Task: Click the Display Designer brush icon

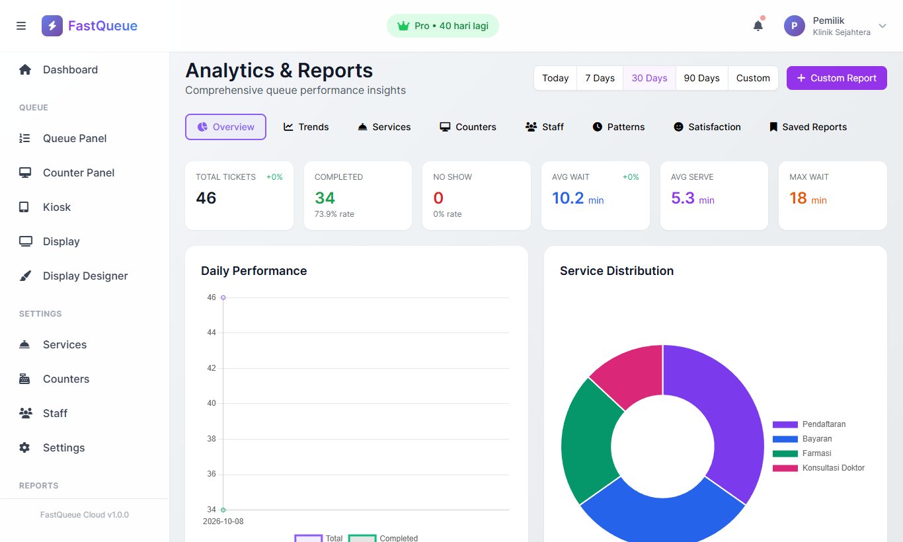Action: coord(25,276)
